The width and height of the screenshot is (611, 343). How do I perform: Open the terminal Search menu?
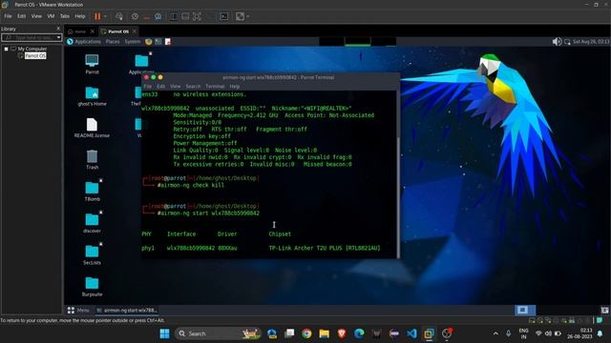[193, 87]
